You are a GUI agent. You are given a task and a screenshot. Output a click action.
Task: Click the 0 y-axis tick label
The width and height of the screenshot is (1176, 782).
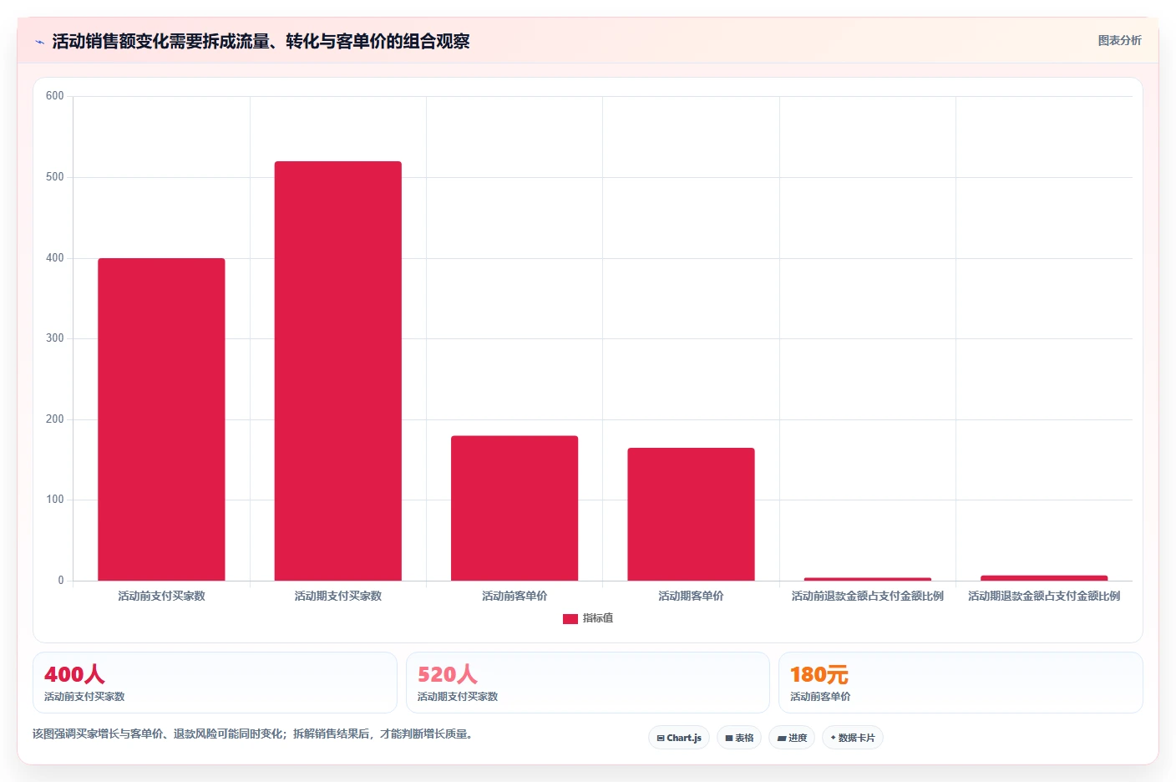[x=61, y=581]
